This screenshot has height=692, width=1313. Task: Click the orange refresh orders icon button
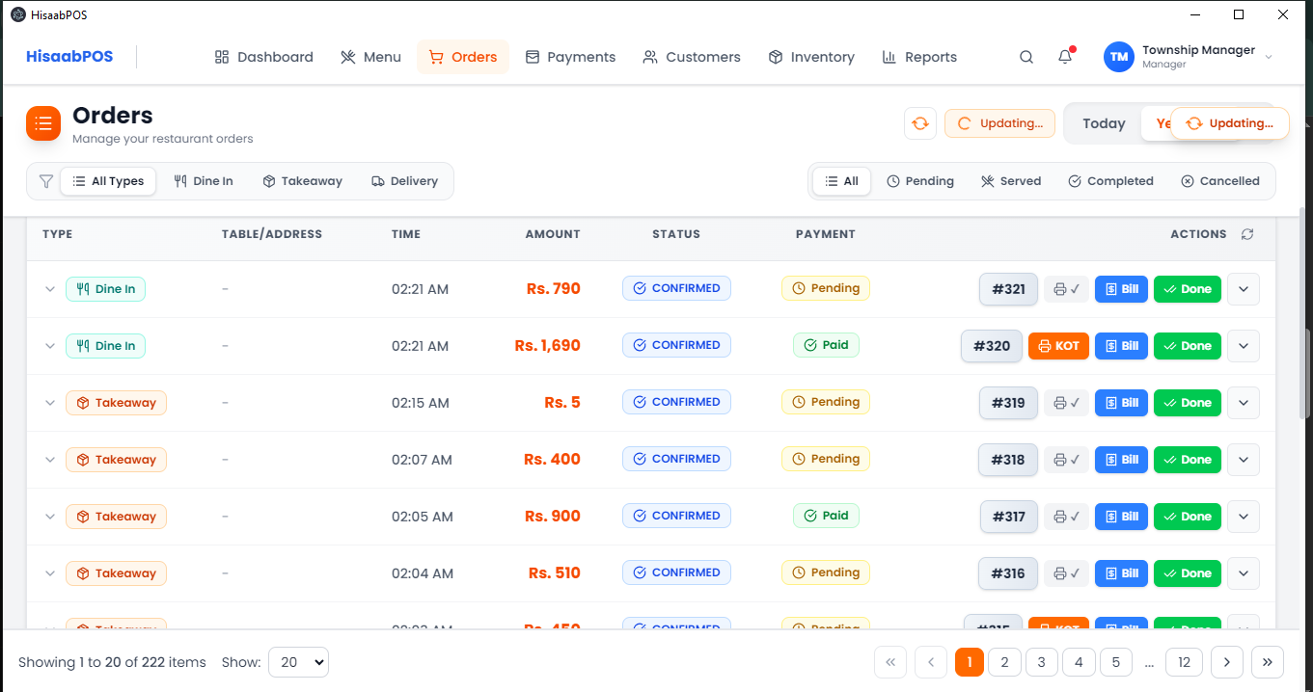point(920,123)
